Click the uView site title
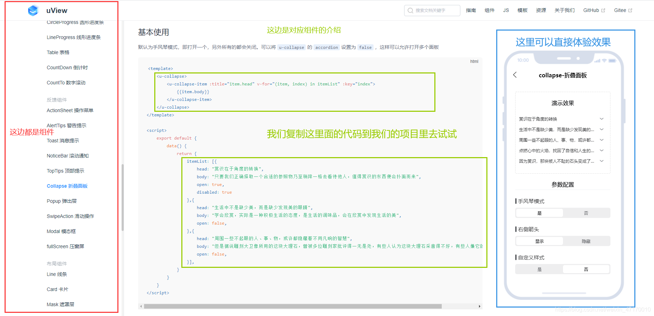 point(57,11)
